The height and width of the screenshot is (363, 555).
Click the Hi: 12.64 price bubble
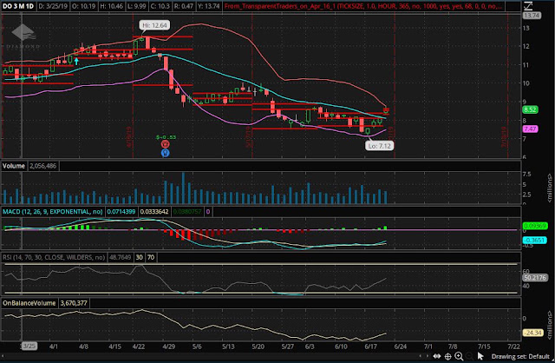point(154,25)
